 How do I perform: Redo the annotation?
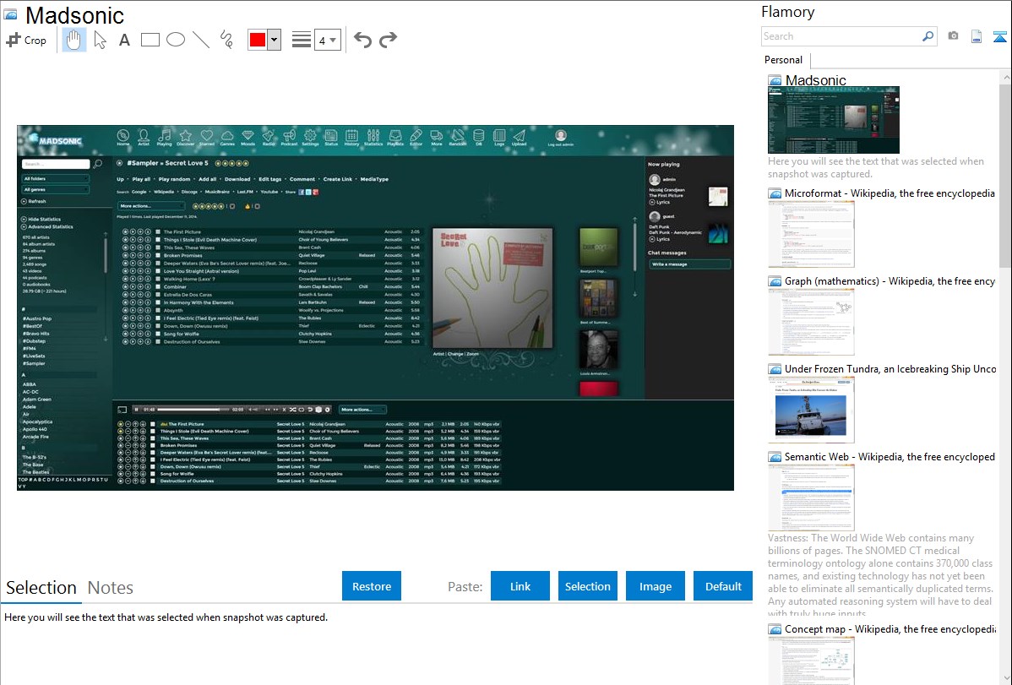click(x=388, y=40)
